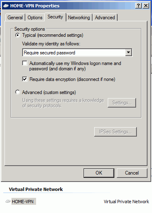The width and height of the screenshot is (152, 213).
Task: Select the HOME-VPN connection entry
Action: point(23,202)
